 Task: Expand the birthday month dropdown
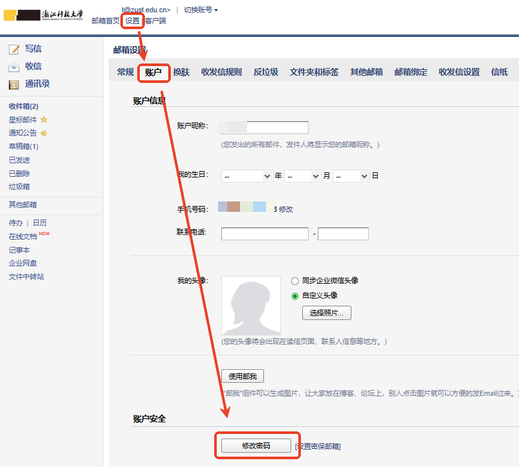pos(303,176)
